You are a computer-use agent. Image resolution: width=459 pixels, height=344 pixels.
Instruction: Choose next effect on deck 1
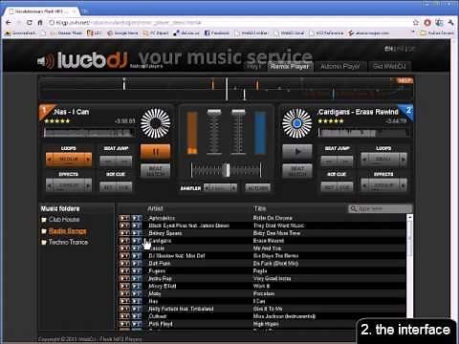[x=88, y=185]
